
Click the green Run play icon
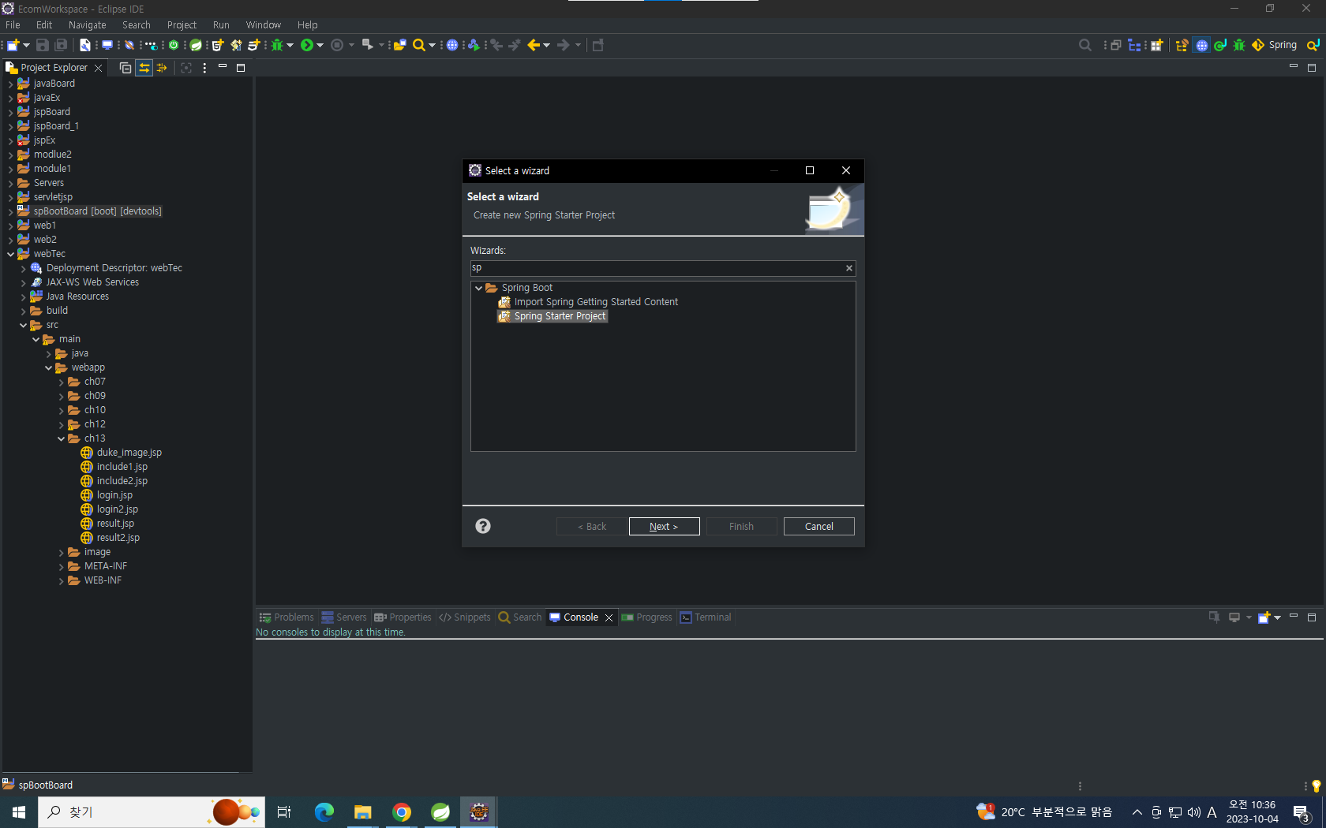click(x=307, y=45)
